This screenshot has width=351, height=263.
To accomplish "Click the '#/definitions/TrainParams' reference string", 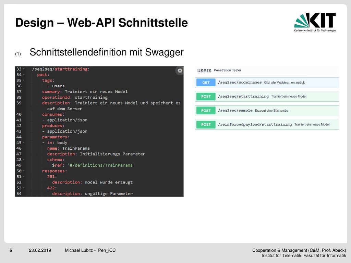I will point(101,165).
